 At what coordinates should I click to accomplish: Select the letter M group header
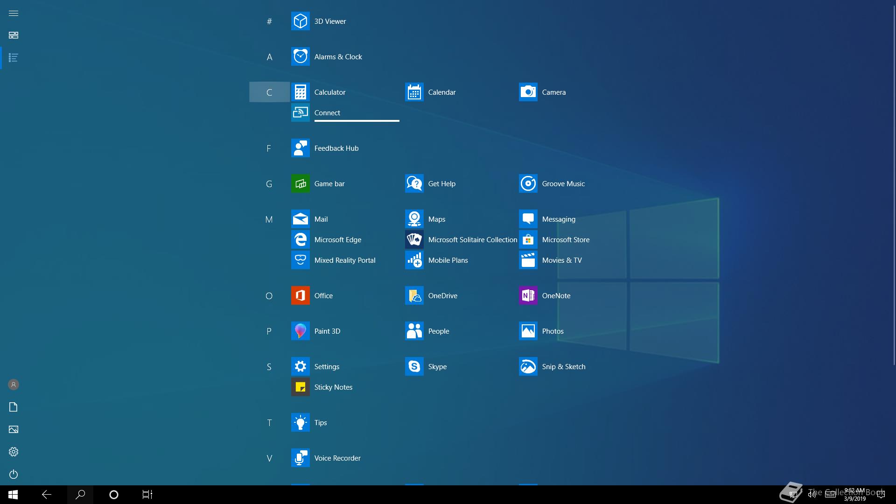tap(269, 219)
